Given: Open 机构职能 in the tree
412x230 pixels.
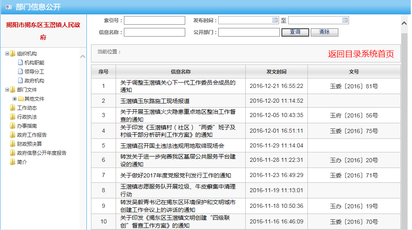Looking at the screenshot, I should tap(34, 63).
